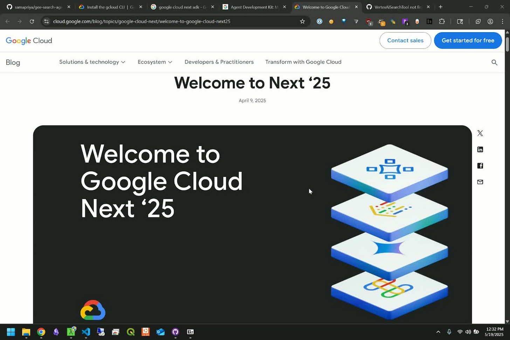Screen dimensions: 510x340
Task: View site information icon in address bar
Action: [x=46, y=21]
